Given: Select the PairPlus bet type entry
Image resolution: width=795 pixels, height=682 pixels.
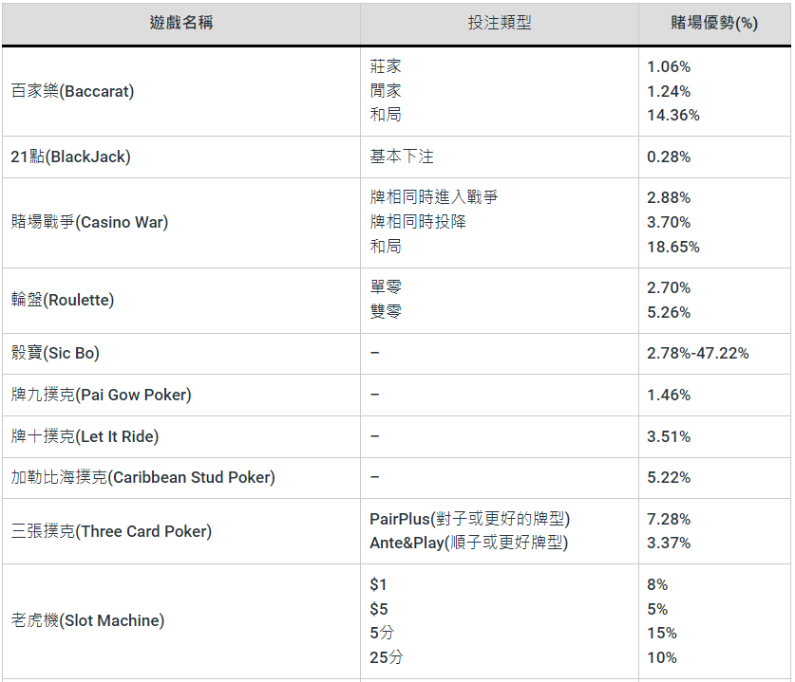Looking at the screenshot, I should (469, 520).
